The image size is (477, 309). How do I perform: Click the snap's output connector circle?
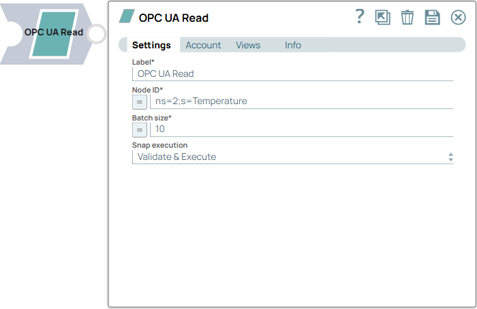(x=97, y=33)
